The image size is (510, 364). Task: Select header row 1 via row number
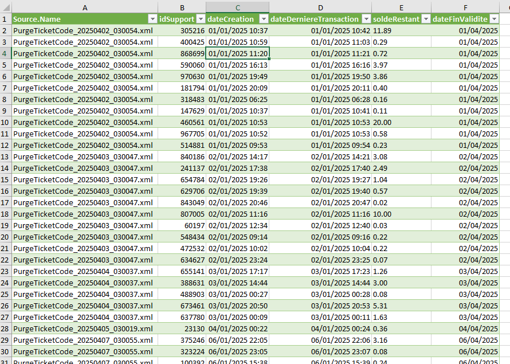(5, 19)
